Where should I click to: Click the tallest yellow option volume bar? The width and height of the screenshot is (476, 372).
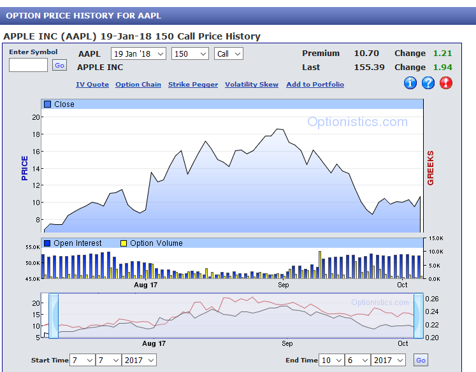(x=320, y=264)
